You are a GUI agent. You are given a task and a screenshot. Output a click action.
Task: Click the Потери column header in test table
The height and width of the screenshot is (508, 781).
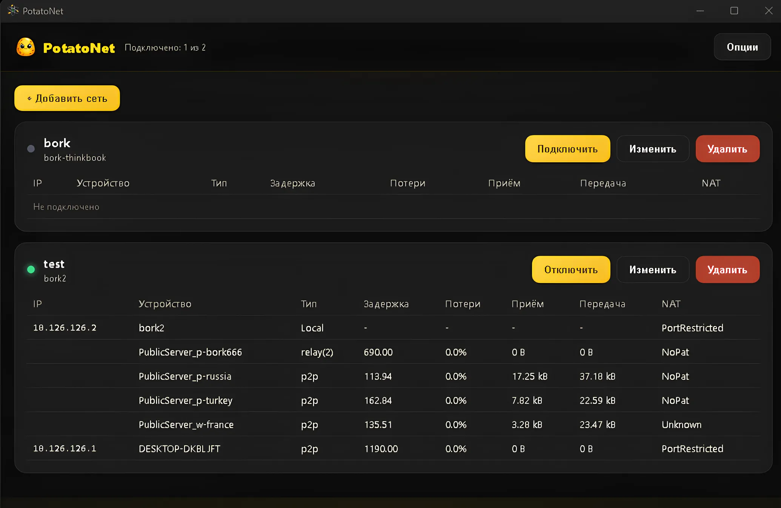[x=463, y=304]
